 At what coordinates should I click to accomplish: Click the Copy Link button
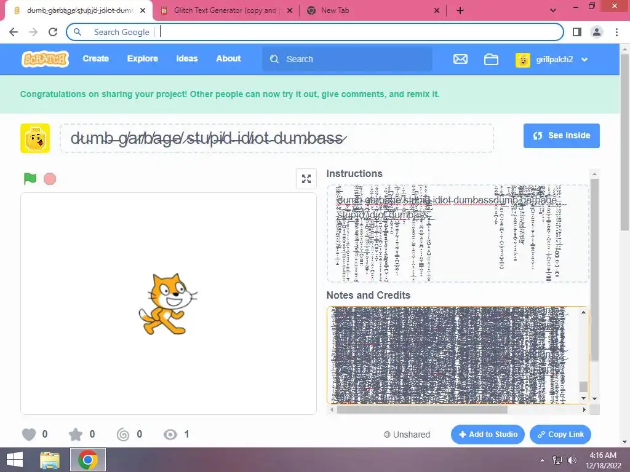(560, 435)
